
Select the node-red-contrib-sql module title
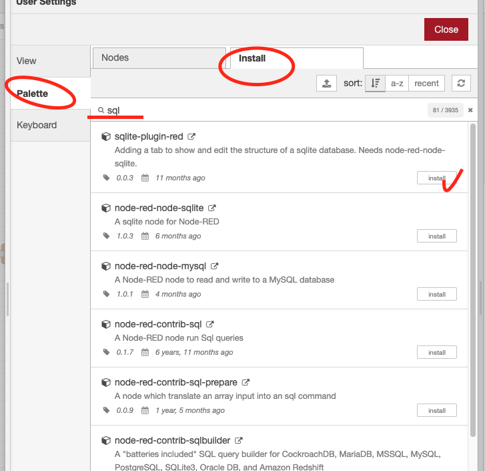pos(158,324)
